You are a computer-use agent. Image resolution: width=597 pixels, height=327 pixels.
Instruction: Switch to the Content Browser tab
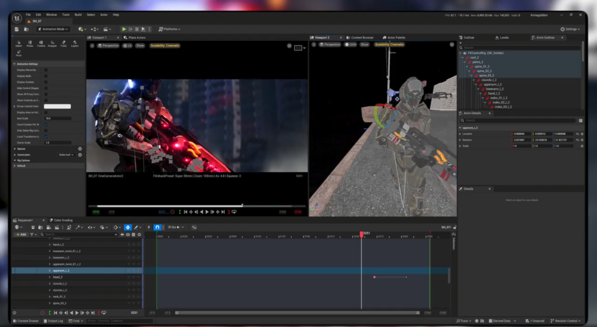click(x=360, y=37)
